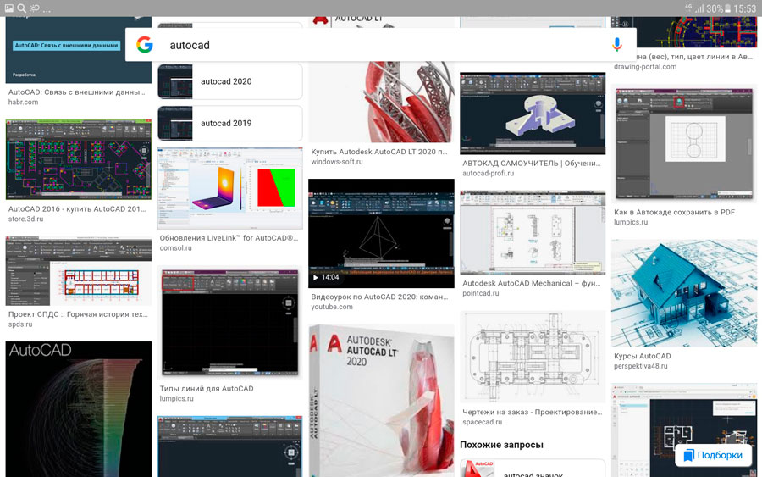
Task: Tap the magnifier icon in the status bar
Action: tap(21, 8)
